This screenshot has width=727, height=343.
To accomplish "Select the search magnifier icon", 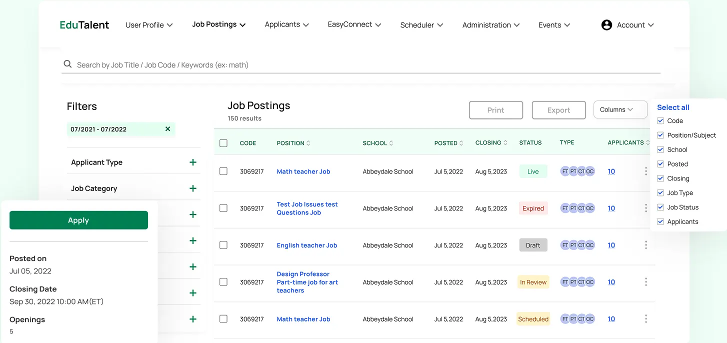I will [67, 64].
